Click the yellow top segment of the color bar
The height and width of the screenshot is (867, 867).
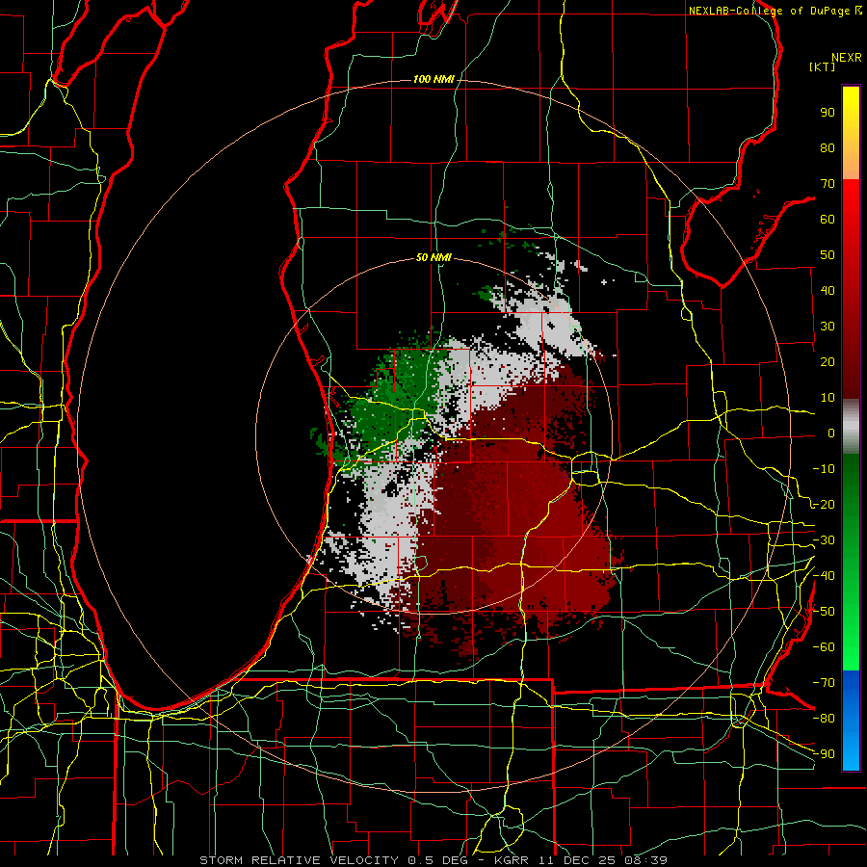click(x=851, y=133)
